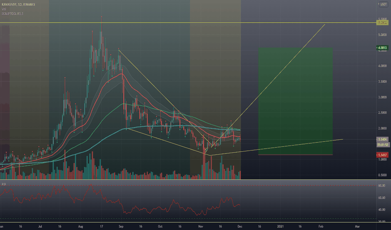Open the USDT currency selector button
The height and width of the screenshot is (230, 391).
[x=383, y=4]
